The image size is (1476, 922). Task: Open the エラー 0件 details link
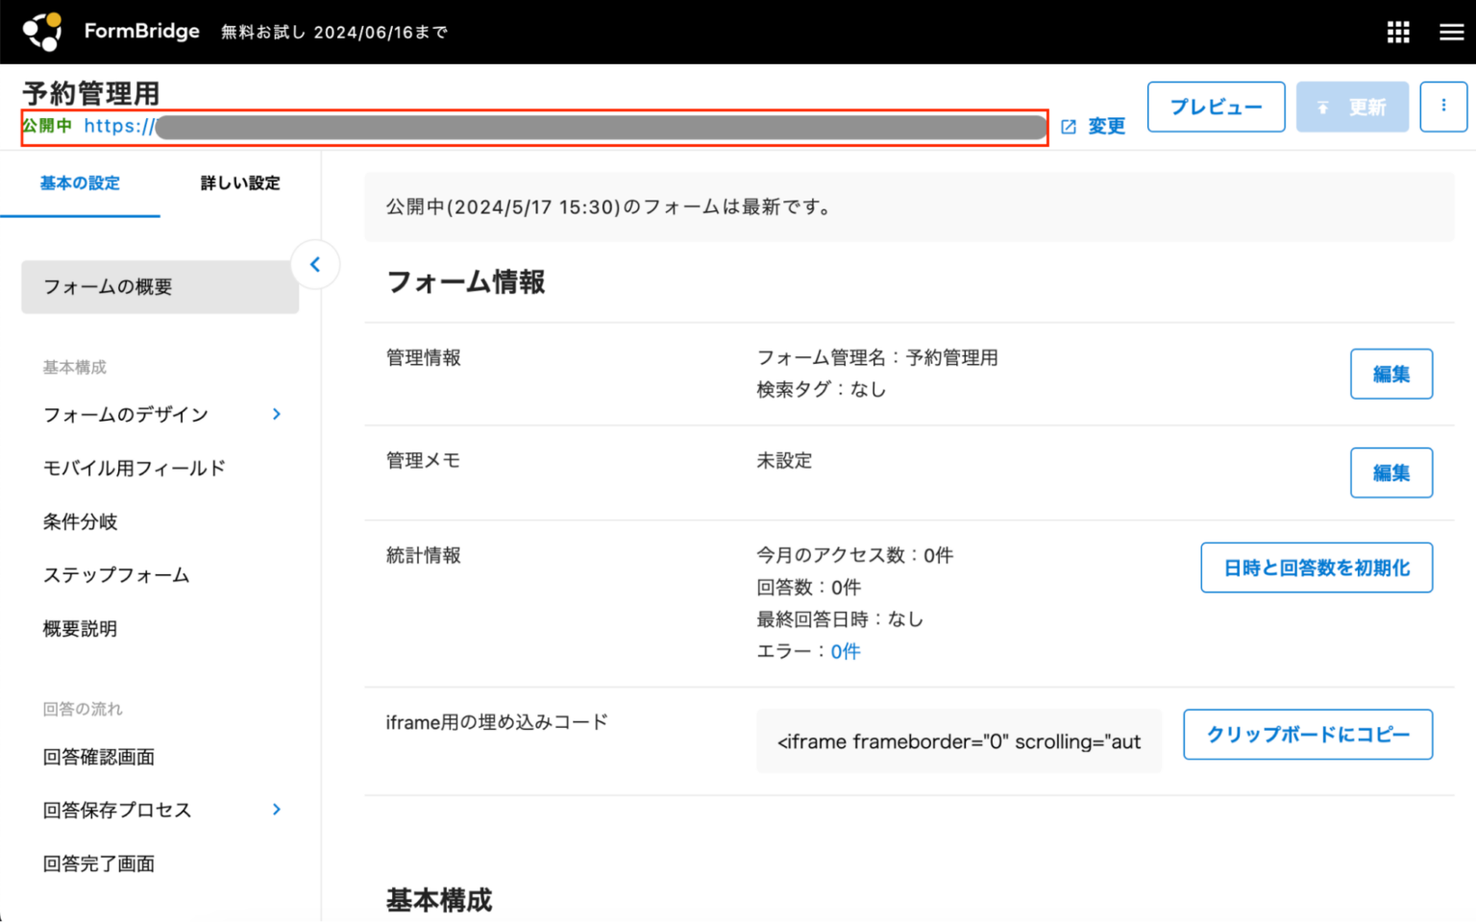(845, 651)
